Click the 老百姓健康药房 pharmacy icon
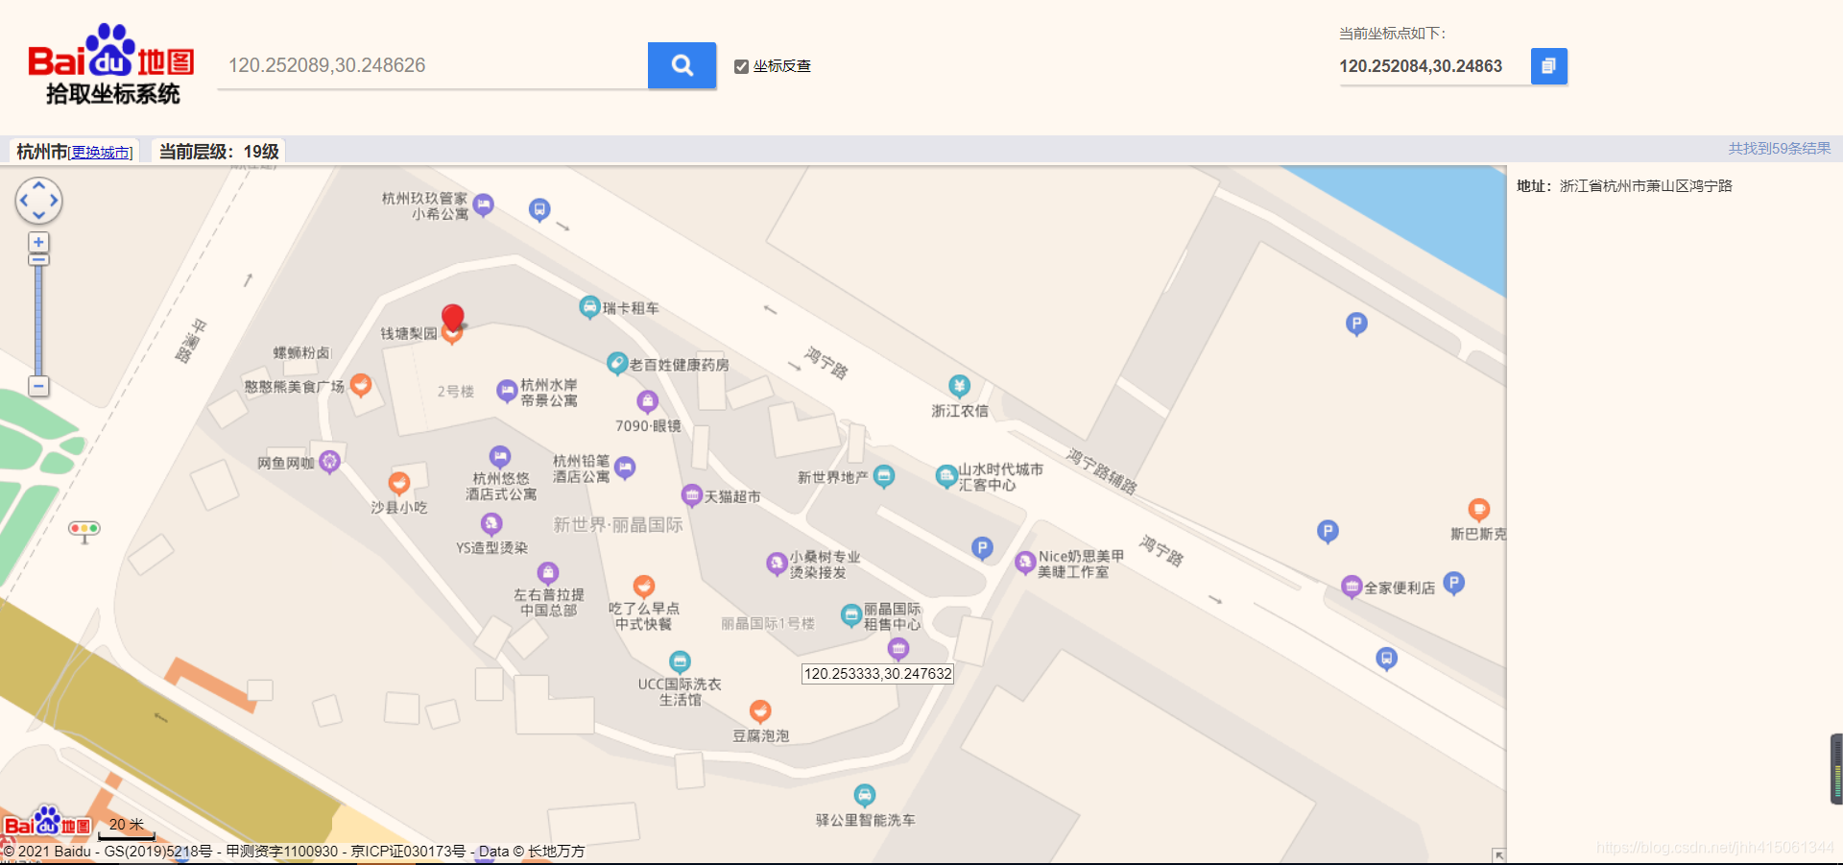The image size is (1843, 865). coord(617,364)
